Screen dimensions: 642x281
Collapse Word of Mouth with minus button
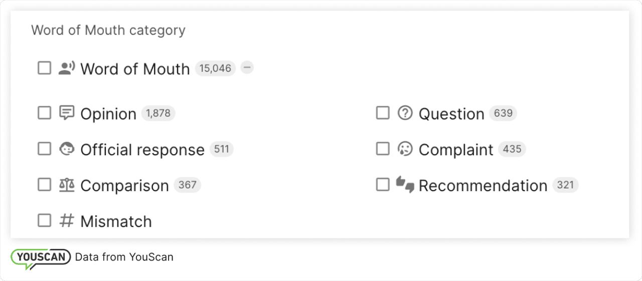tap(247, 68)
